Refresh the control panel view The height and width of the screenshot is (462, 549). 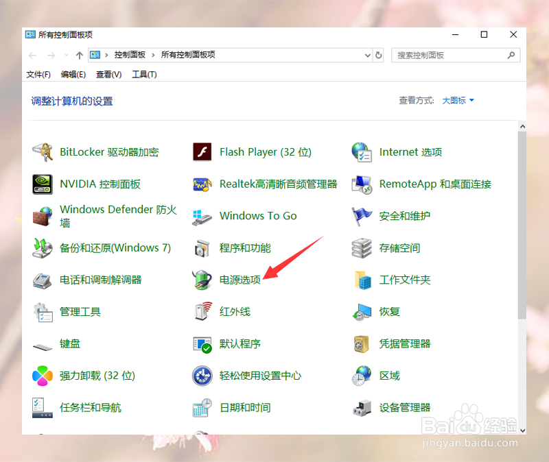(x=379, y=55)
